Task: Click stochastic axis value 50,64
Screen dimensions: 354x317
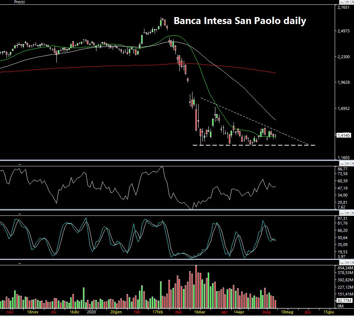Action: 342,238
